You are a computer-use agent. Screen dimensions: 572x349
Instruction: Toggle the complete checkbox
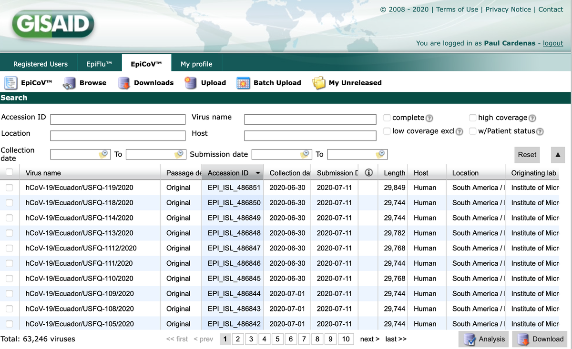coord(388,118)
